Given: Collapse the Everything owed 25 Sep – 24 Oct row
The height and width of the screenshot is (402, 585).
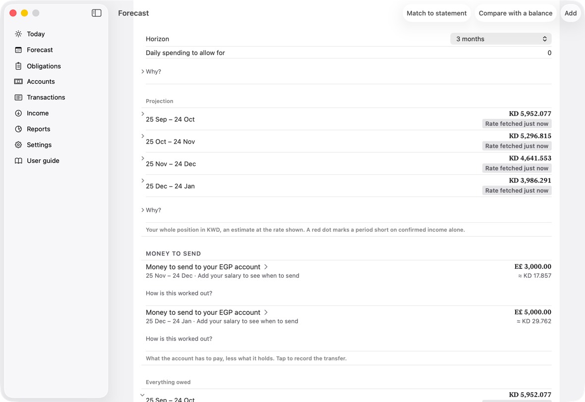Looking at the screenshot, I should click(142, 395).
